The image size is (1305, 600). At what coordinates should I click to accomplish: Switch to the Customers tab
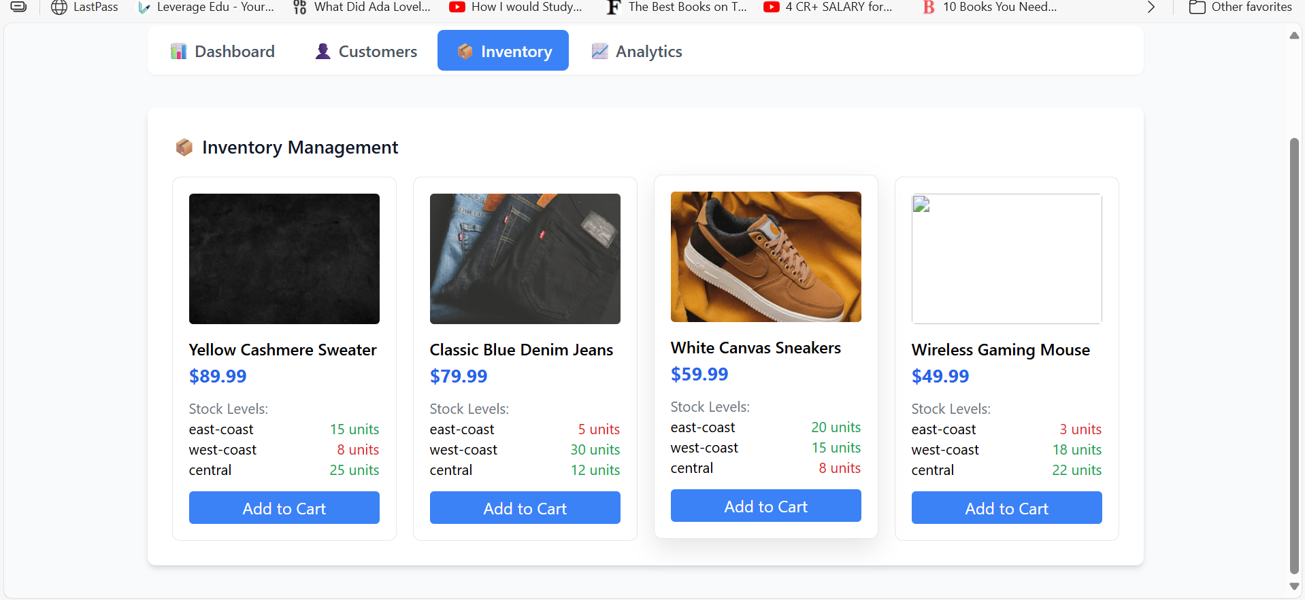pyautogui.click(x=367, y=51)
